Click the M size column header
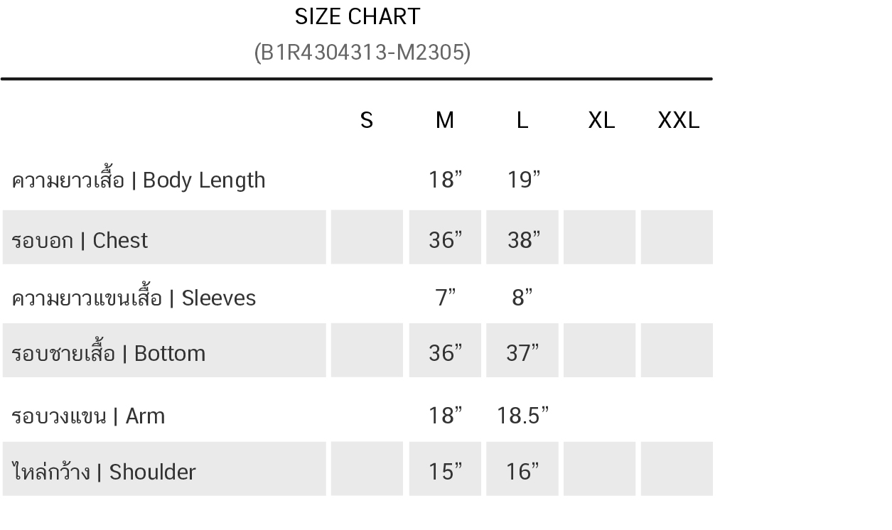The width and height of the screenshot is (892, 530). click(x=445, y=120)
